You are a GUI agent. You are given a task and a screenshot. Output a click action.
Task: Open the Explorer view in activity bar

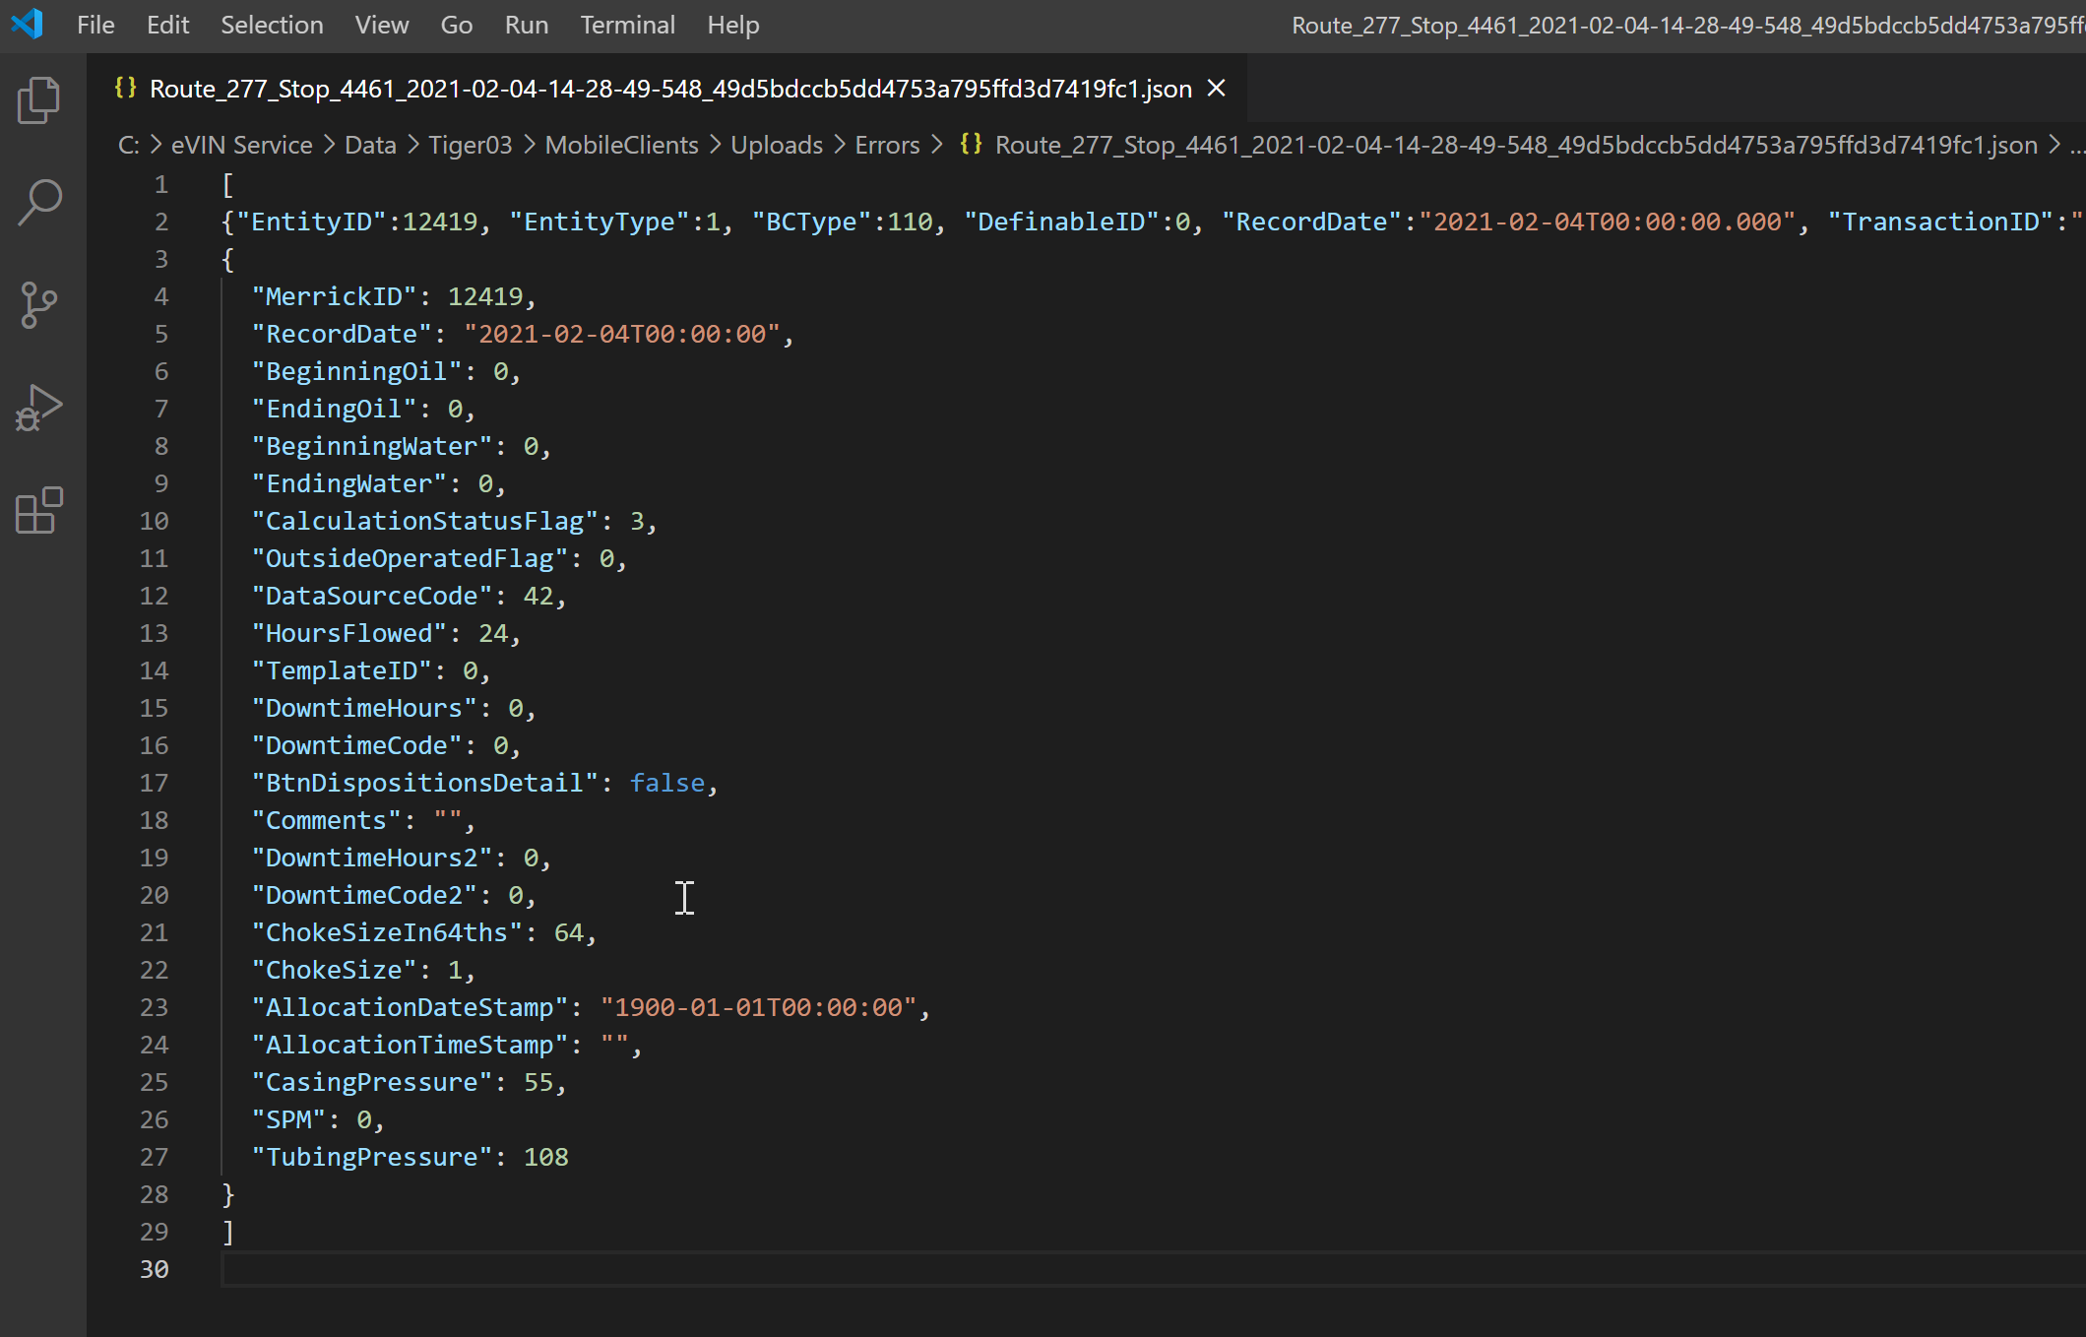click(x=39, y=100)
